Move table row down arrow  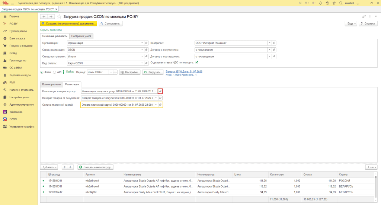tap(70, 167)
